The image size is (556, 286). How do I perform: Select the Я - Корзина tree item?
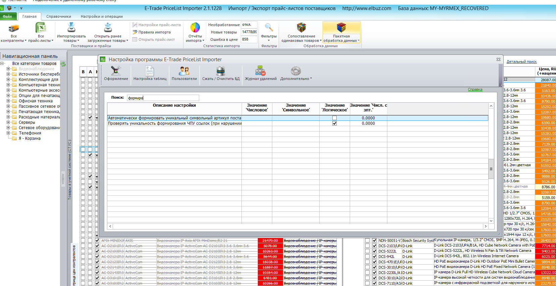(x=30, y=138)
